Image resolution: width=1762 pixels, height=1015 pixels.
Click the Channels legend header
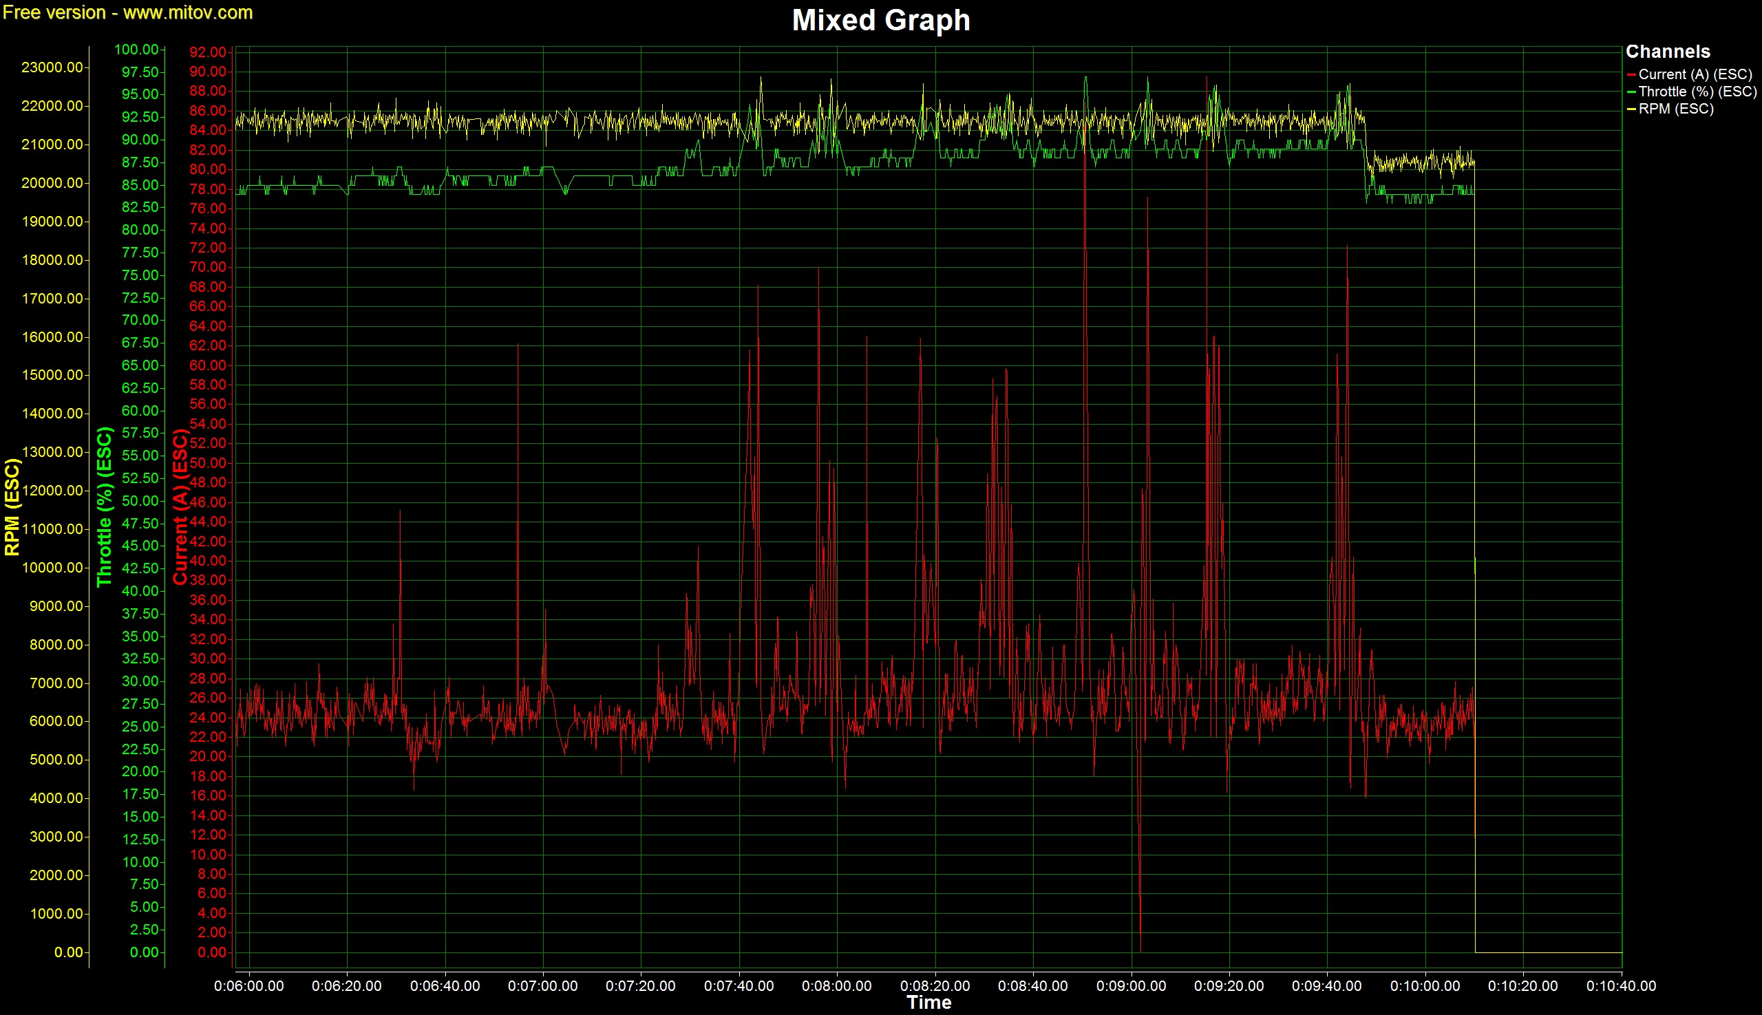(x=1667, y=52)
